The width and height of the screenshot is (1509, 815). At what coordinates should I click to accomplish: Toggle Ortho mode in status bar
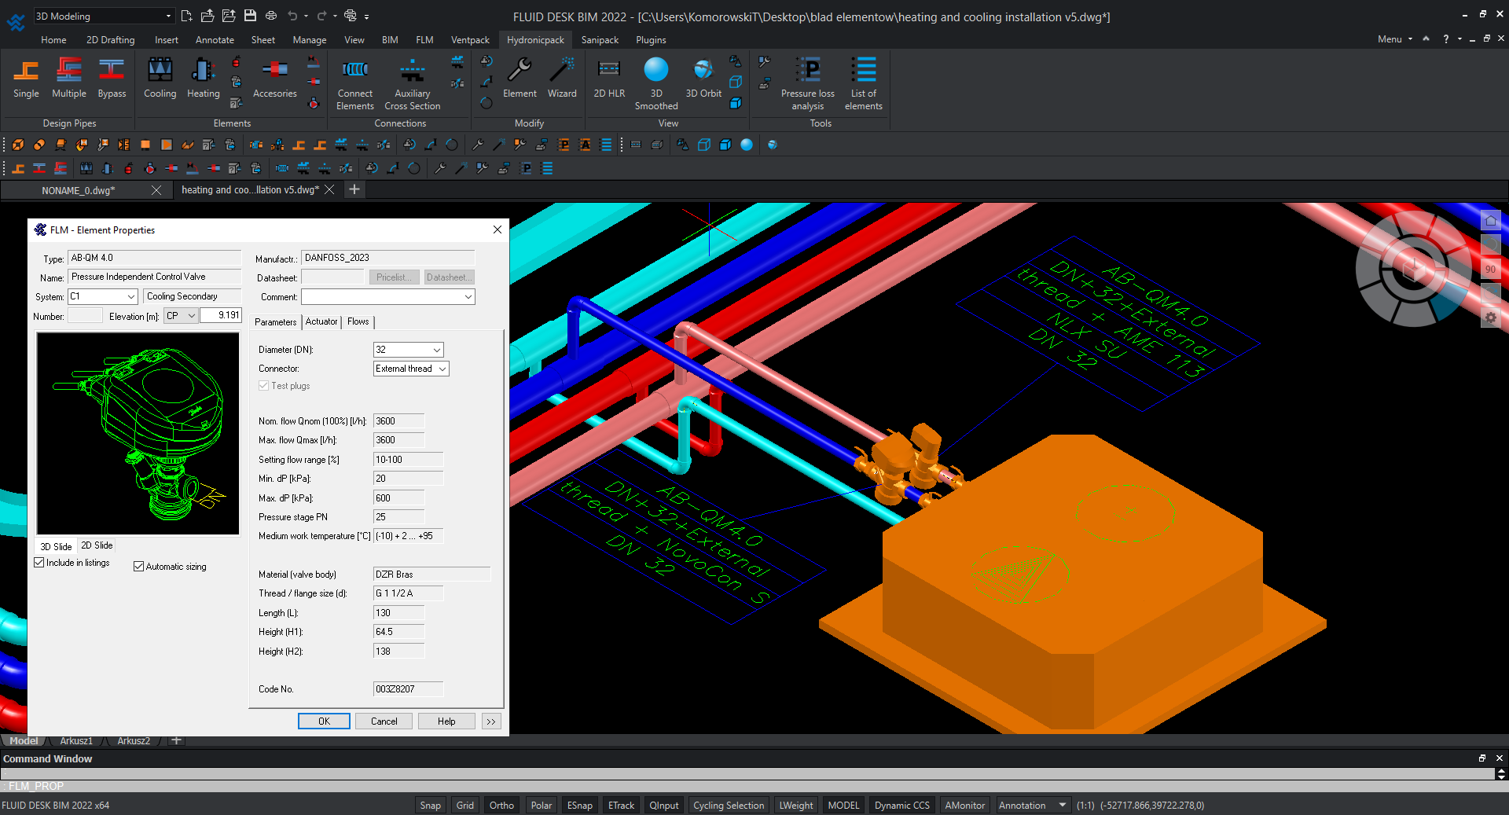(x=501, y=805)
